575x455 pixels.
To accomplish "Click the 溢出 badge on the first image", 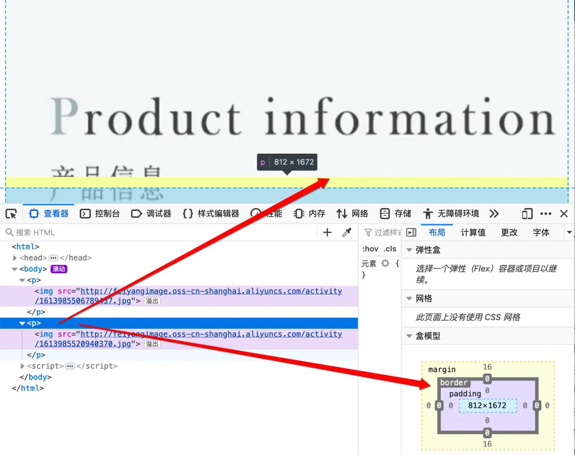I will [x=151, y=301].
